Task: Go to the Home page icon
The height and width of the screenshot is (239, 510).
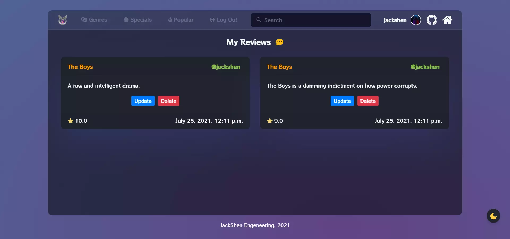Action: click(x=447, y=20)
